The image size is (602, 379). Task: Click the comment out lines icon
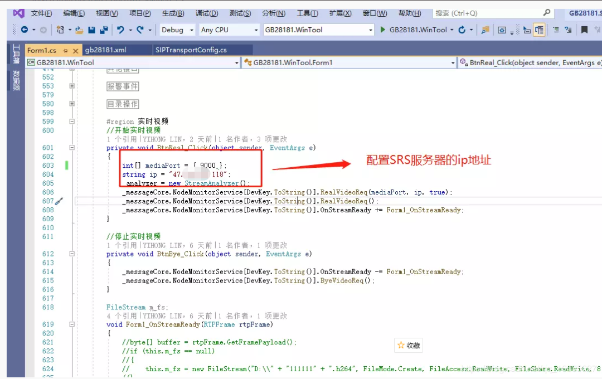click(556, 30)
